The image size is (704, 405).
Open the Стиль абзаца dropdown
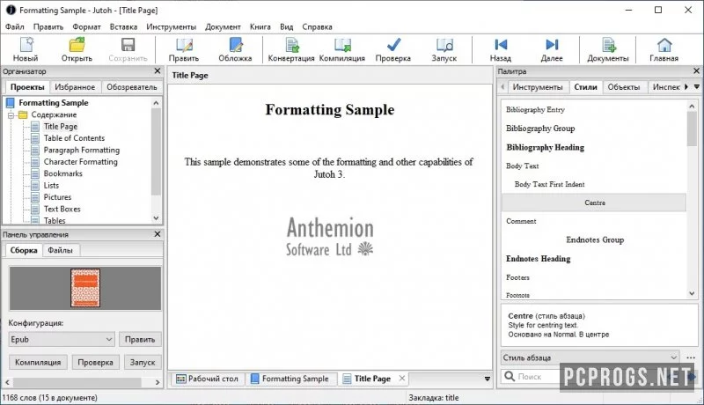[x=590, y=357]
